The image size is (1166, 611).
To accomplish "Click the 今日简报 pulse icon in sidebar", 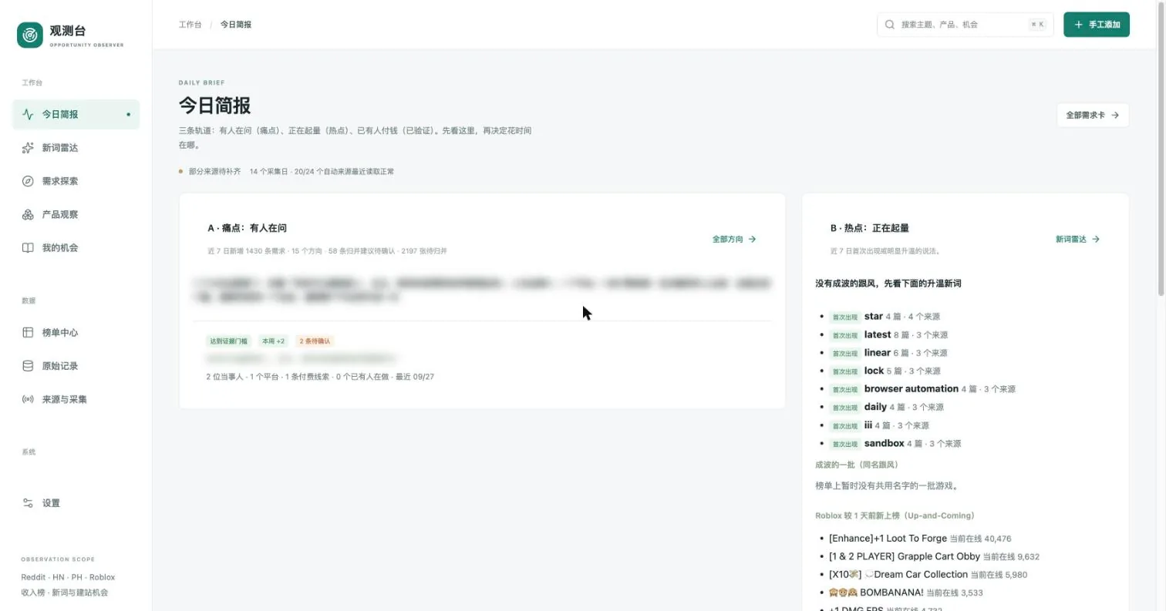I will 28,114.
